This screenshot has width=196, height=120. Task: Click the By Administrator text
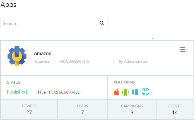[133, 61]
